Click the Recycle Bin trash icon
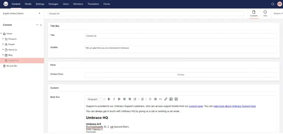 (x=4, y=66)
